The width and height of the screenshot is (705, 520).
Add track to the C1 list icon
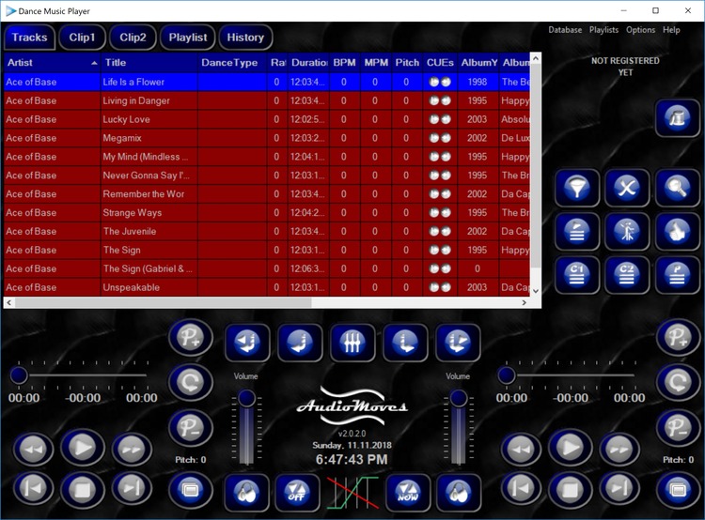577,275
